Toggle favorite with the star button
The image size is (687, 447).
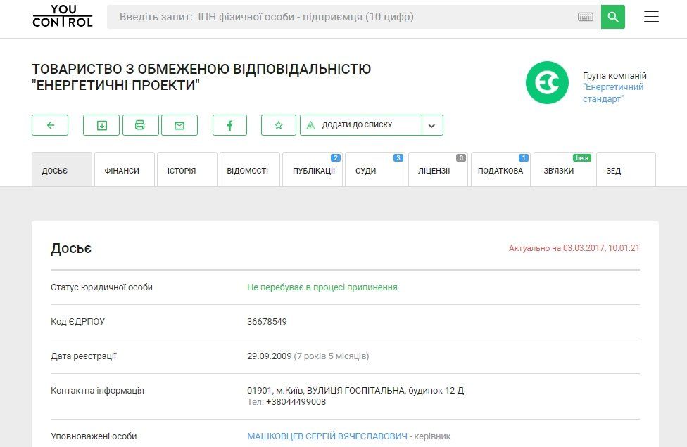pyautogui.click(x=279, y=124)
